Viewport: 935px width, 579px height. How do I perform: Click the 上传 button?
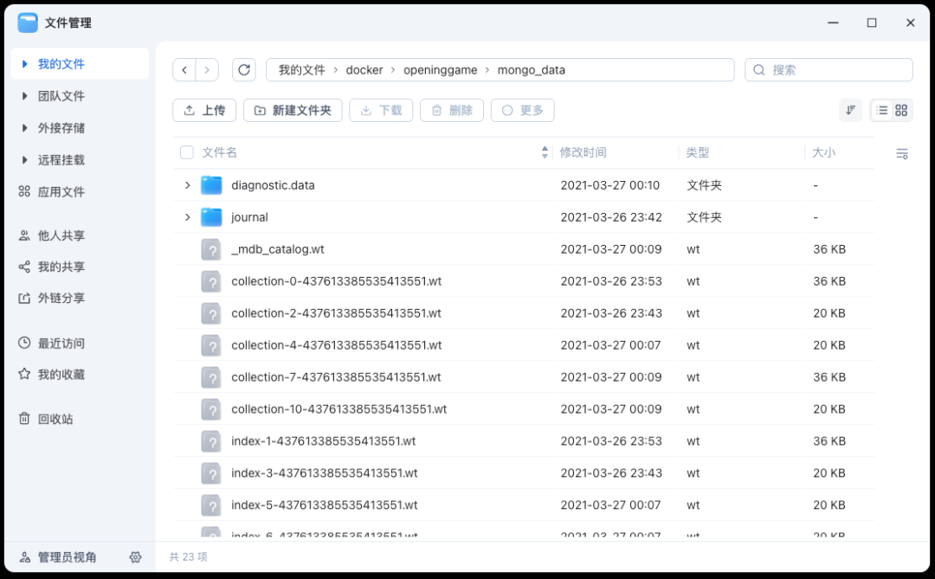point(204,110)
